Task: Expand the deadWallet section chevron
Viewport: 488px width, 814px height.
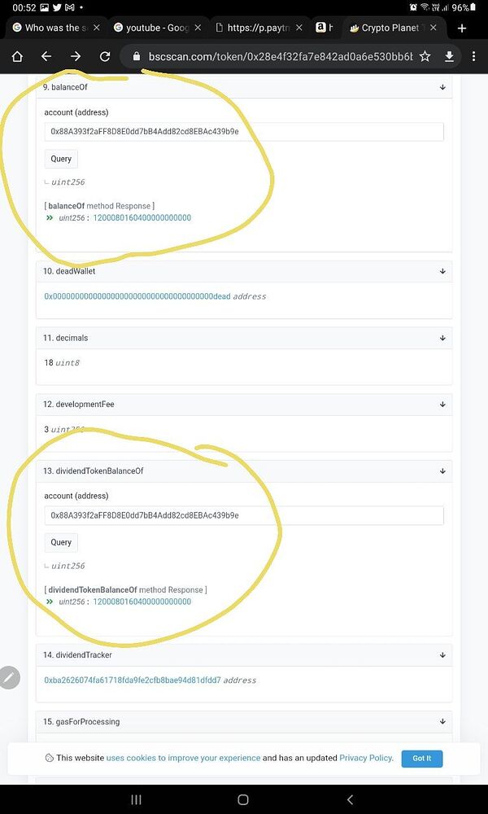Action: tap(442, 271)
